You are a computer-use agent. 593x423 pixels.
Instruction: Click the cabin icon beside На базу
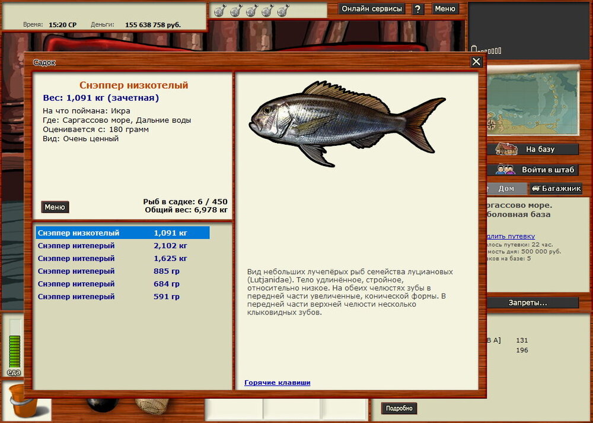[506, 150]
